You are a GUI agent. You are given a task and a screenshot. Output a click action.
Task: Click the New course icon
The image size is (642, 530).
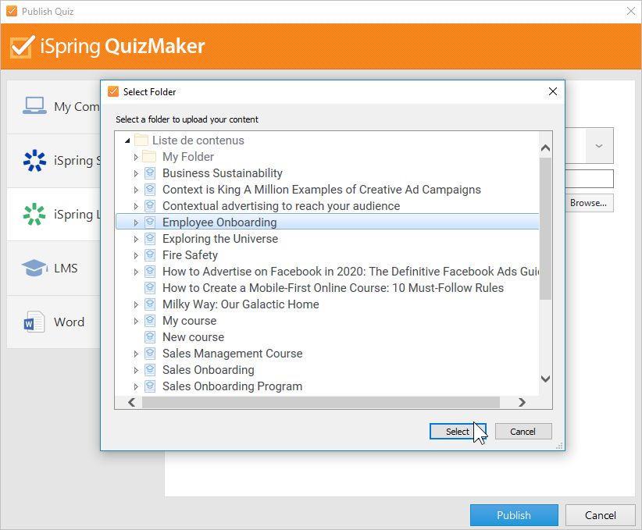pos(150,337)
